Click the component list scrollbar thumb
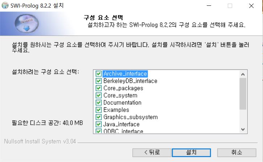Viewport: 263px width, 162px height. (243, 94)
